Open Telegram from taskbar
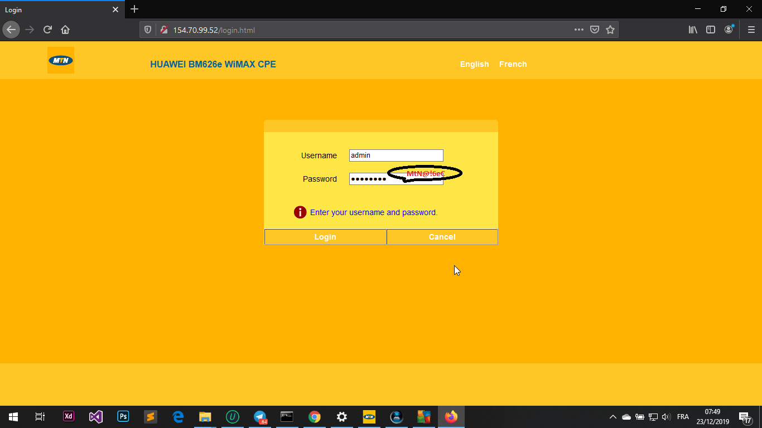Viewport: 762px width, 428px height. tap(260, 417)
